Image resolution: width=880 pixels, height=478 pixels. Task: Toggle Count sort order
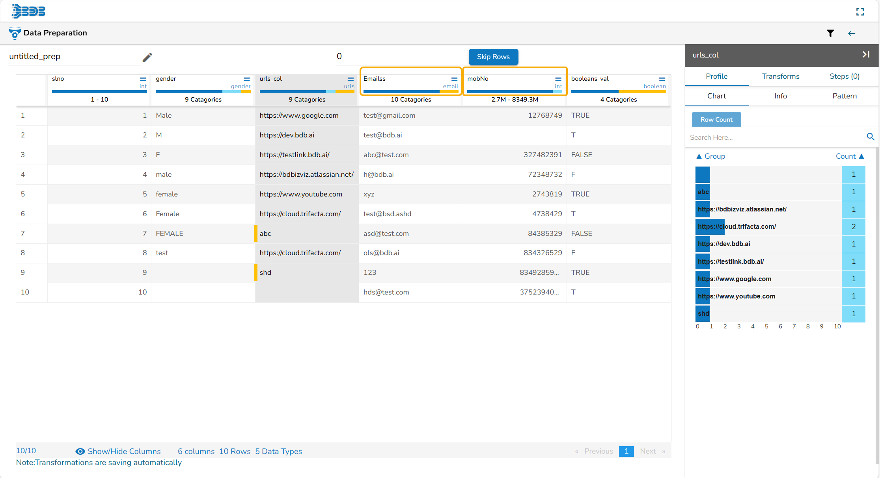[850, 156]
